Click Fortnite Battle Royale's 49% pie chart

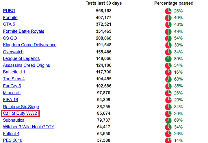click(168, 32)
